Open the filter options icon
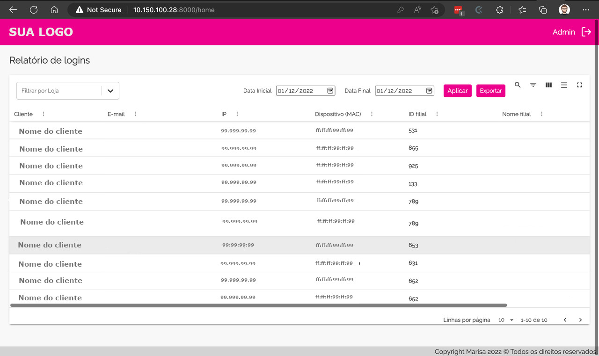 533,85
